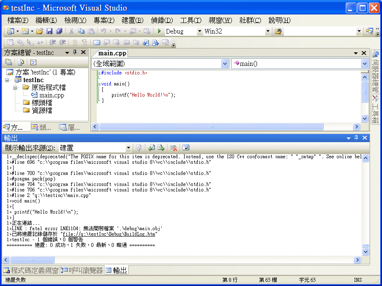Click the Cut scissors icon
Viewport: 382px width, 286px height.
pyautogui.click(x=71, y=31)
